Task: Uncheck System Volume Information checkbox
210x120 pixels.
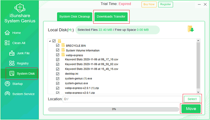Action: tap(58, 50)
